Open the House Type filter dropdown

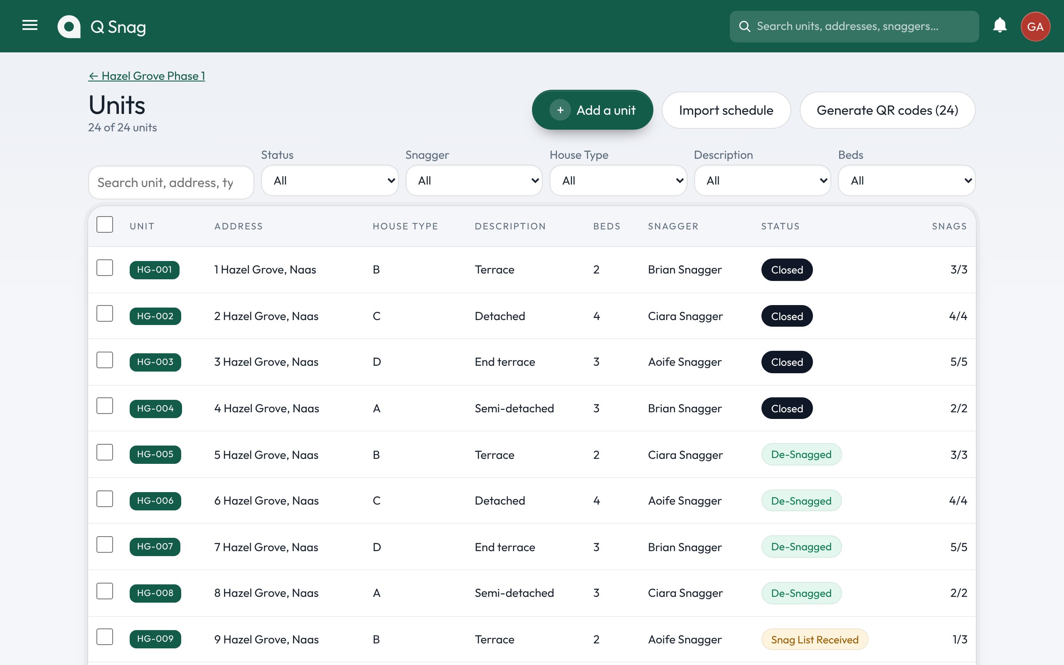coord(618,180)
